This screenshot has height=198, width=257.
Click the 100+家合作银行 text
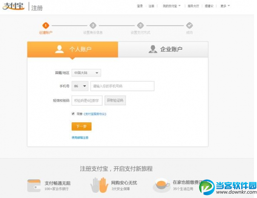point(57,189)
